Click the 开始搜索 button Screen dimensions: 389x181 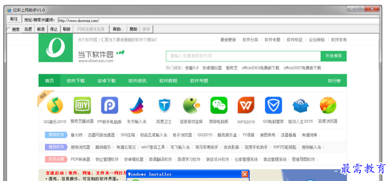pos(334,56)
